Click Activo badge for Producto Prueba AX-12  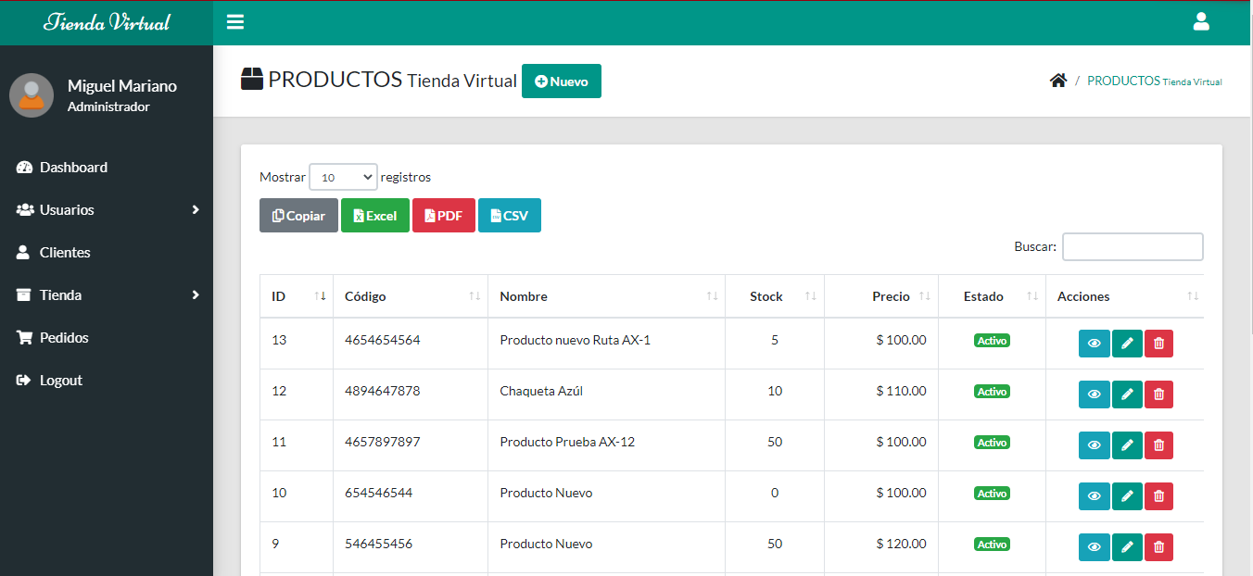click(992, 443)
